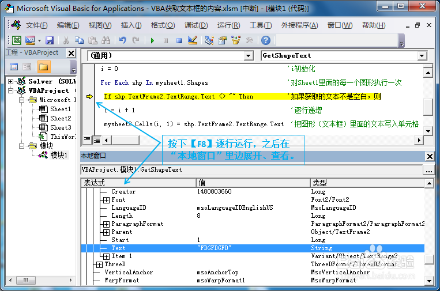Collapse the Microsoft Excel Objects folder

click(x=21, y=100)
